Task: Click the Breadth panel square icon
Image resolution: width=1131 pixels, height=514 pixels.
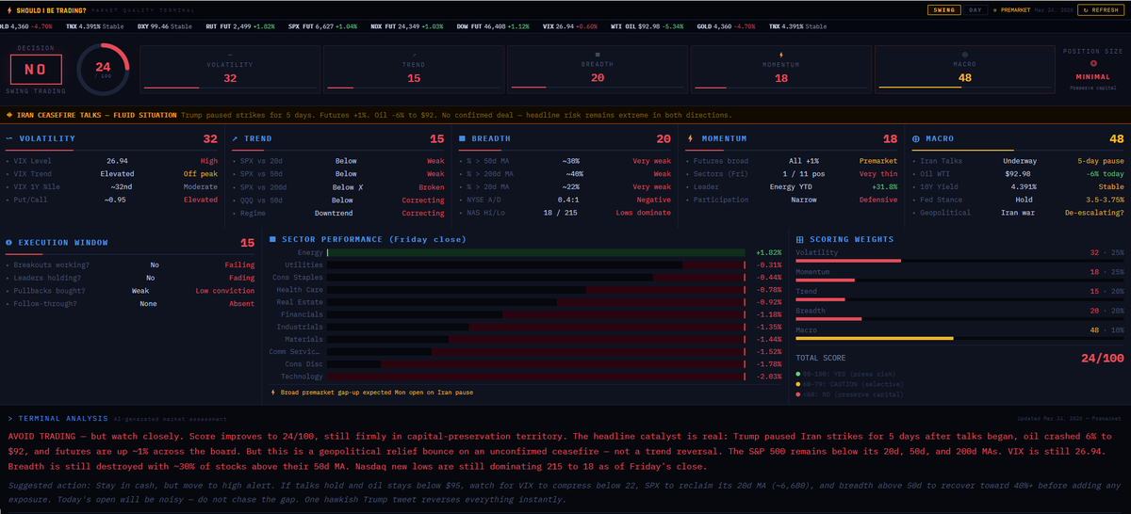Action: tap(462, 138)
